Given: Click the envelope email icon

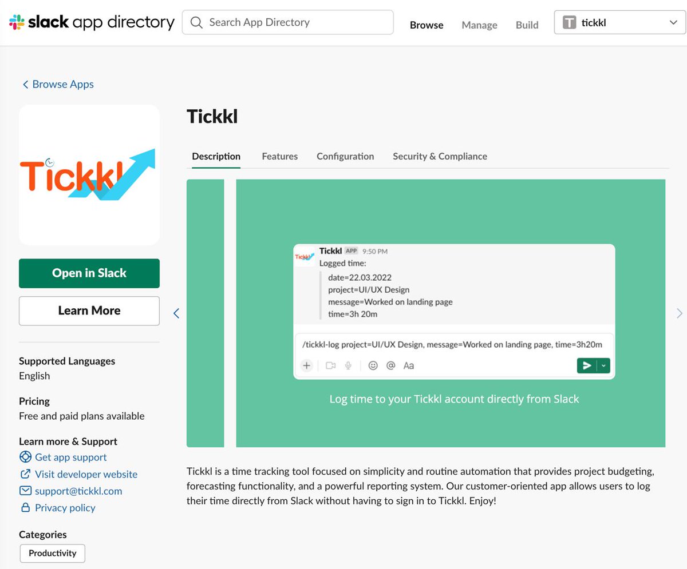Looking at the screenshot, I should pyautogui.click(x=25, y=491).
